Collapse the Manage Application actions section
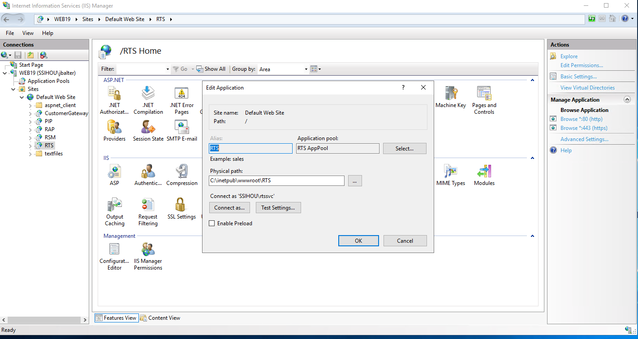 pos(627,99)
